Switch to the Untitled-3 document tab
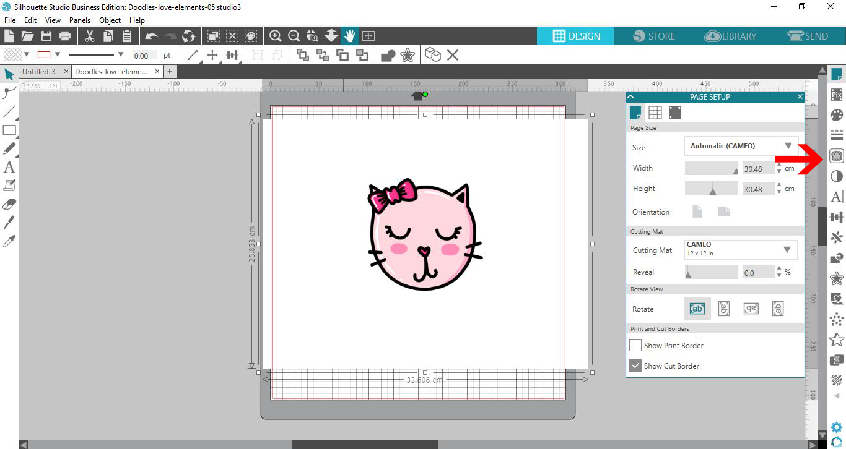The height and width of the screenshot is (449, 846). coord(39,72)
